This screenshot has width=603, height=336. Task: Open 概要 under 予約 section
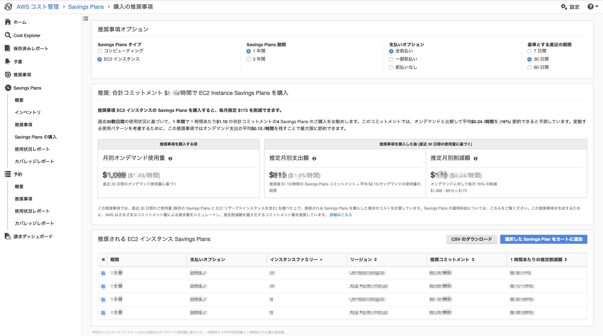pos(19,187)
